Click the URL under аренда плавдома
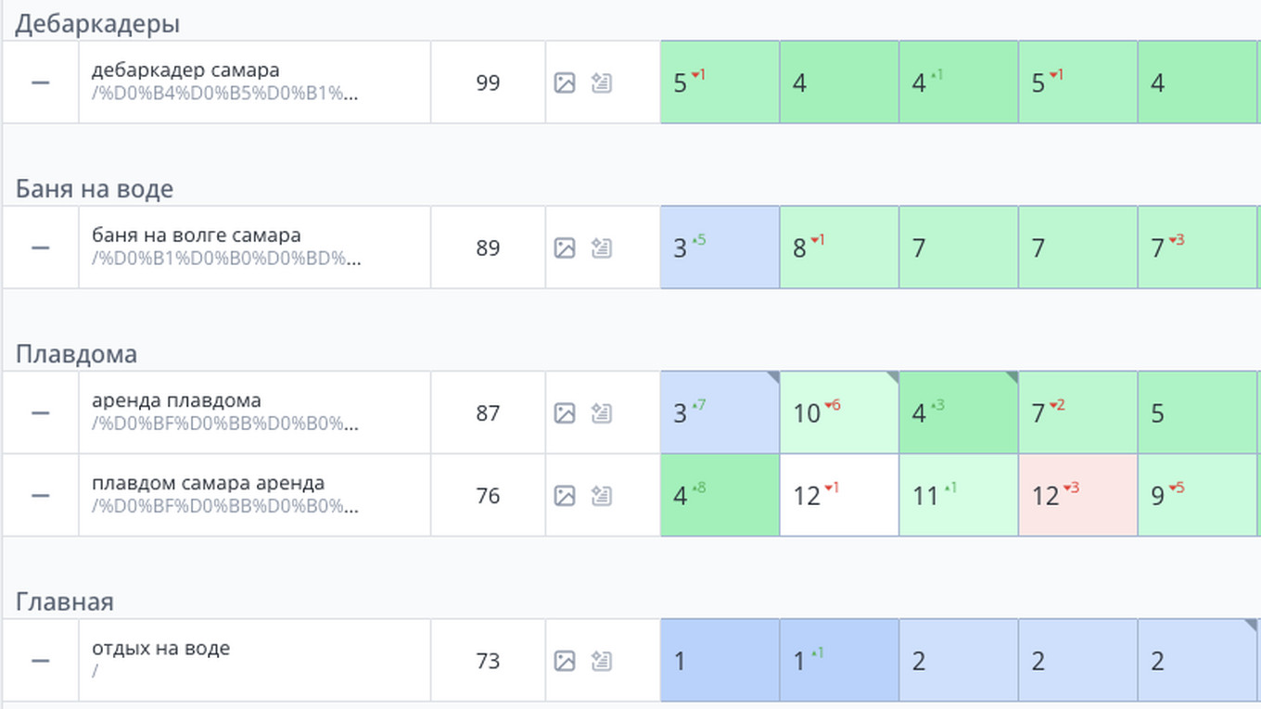Viewport: 1261px width, 709px height. [226, 424]
